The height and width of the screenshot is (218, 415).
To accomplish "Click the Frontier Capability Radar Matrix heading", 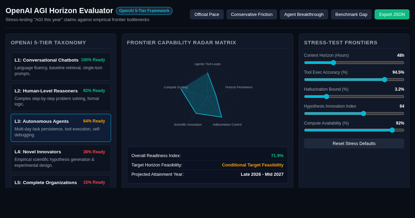I will point(182,43).
